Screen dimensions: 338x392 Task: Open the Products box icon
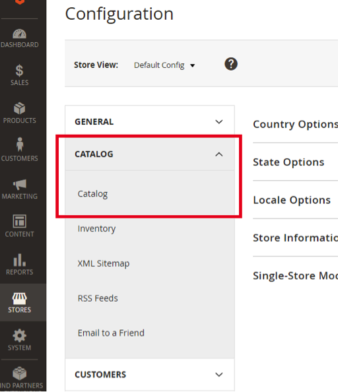click(20, 108)
